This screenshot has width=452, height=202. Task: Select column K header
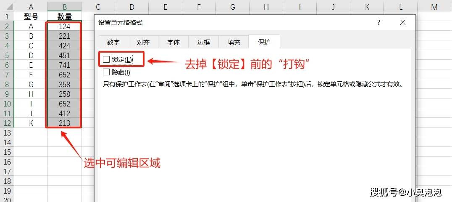coord(367,7)
